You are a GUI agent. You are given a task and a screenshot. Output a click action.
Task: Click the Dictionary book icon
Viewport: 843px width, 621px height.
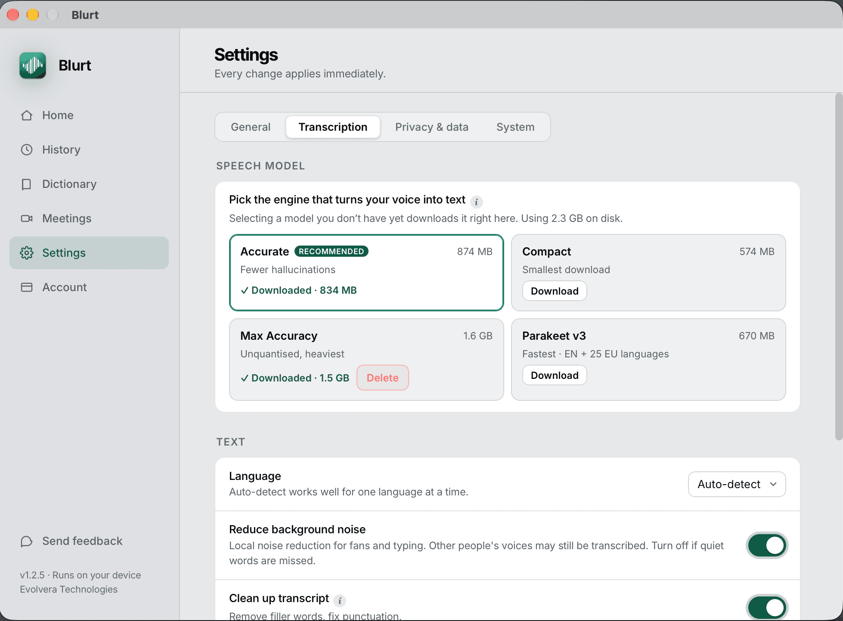[x=27, y=184]
